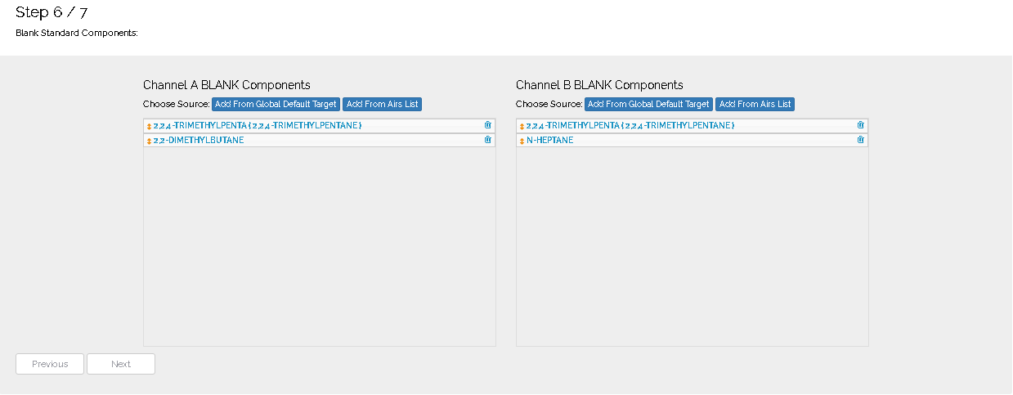Proceed to the next step with Next
Viewport: 1013px width, 395px height.
tap(121, 364)
